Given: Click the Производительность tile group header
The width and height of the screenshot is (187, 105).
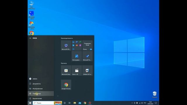Looking at the screenshot, I should pos(67,38).
